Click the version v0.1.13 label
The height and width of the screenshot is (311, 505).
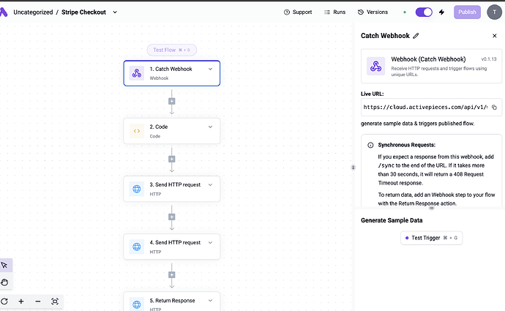[489, 59]
